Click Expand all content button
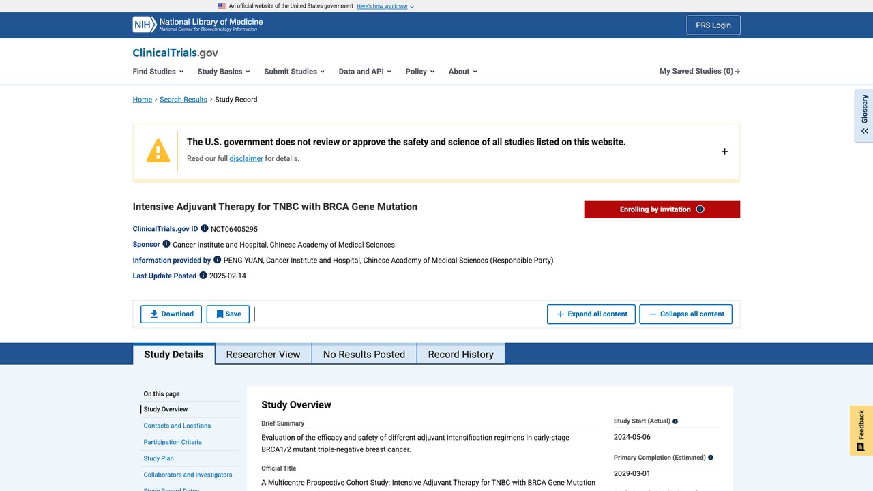The width and height of the screenshot is (873, 491). 591,314
